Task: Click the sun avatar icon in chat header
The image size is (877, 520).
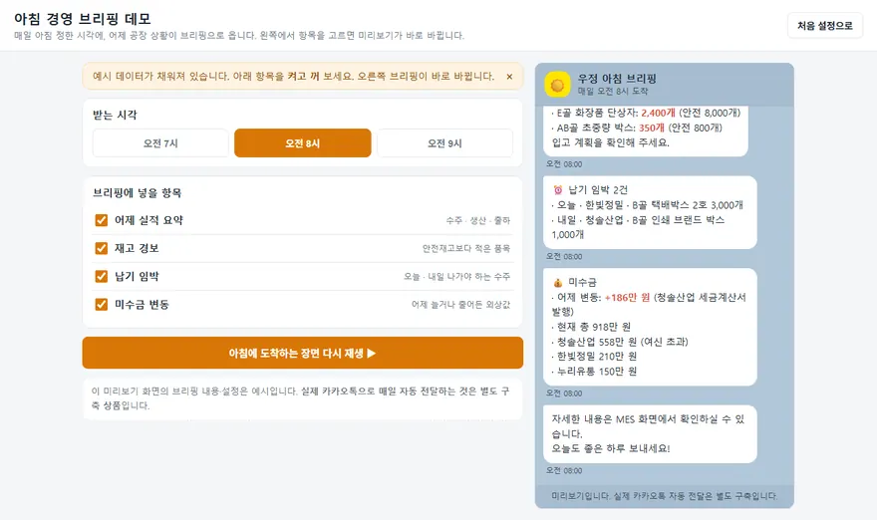Action: click(557, 85)
